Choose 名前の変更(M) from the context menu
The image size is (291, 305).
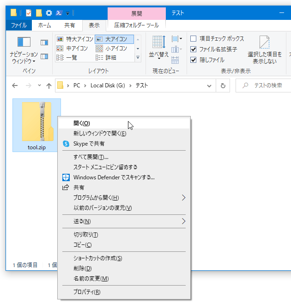[124, 279]
